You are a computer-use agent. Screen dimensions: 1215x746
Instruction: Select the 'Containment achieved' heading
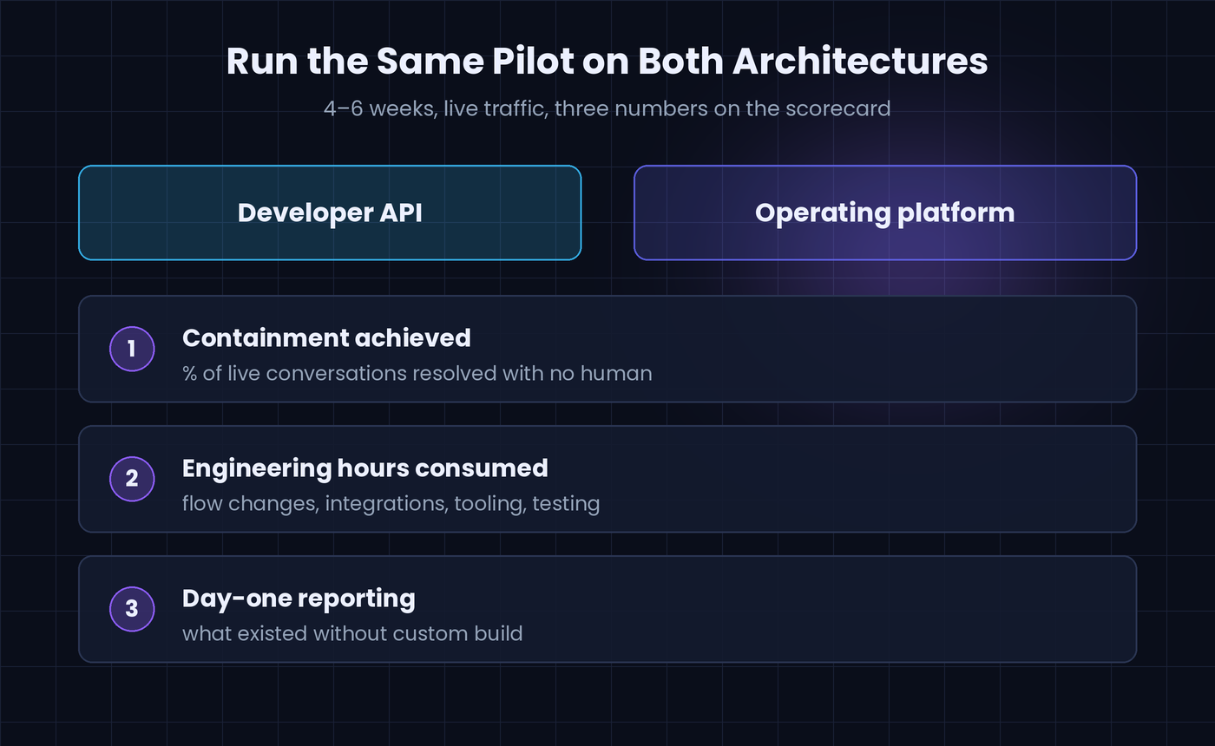pyautogui.click(x=326, y=337)
